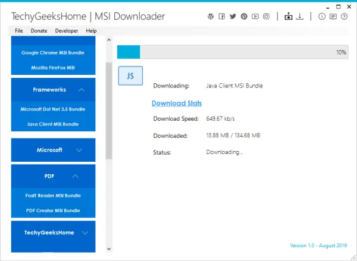Open the File menu

(x=18, y=31)
